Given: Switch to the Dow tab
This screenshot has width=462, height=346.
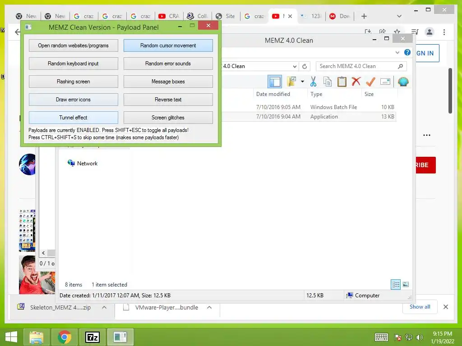Looking at the screenshot, I should 340,16.
